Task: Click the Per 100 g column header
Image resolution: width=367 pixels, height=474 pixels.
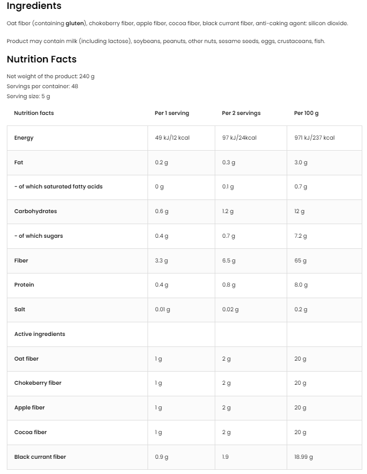Action: pyautogui.click(x=306, y=113)
